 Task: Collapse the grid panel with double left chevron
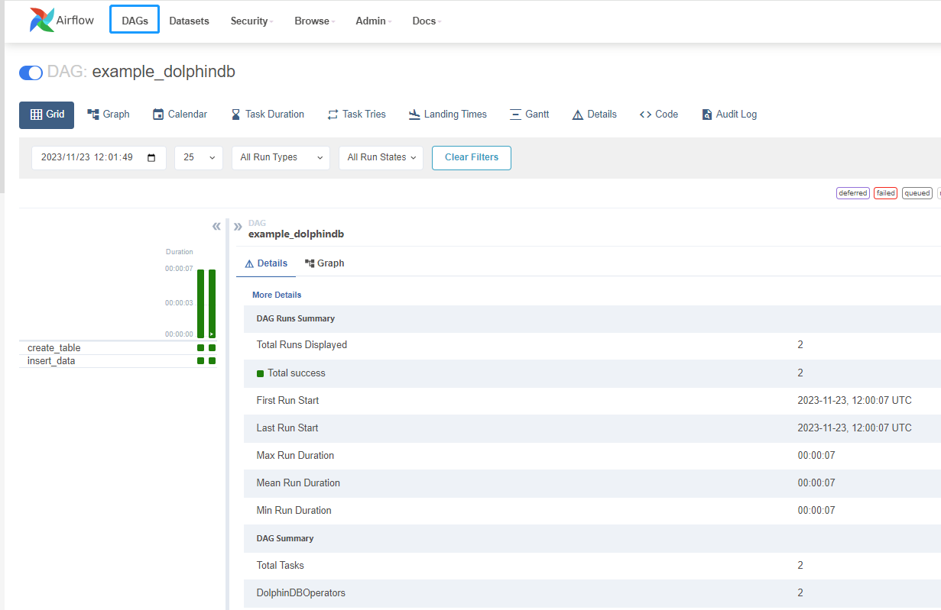coord(216,227)
